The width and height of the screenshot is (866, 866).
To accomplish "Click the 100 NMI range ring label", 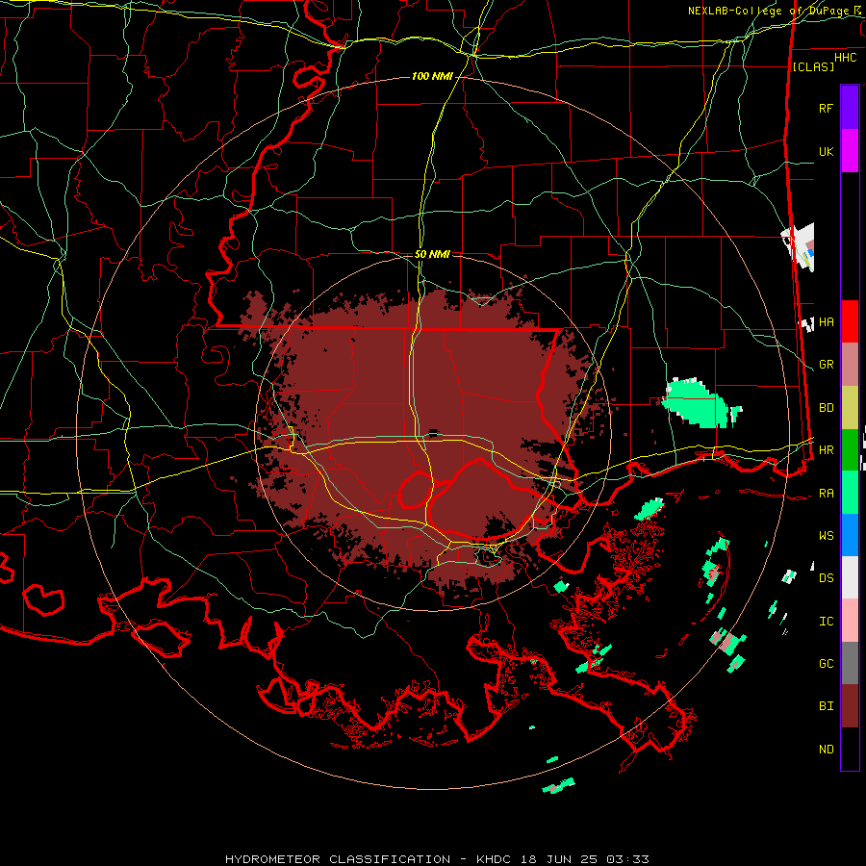I will click(x=432, y=76).
